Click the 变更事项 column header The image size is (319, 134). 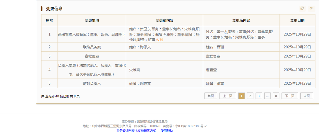click(92, 20)
